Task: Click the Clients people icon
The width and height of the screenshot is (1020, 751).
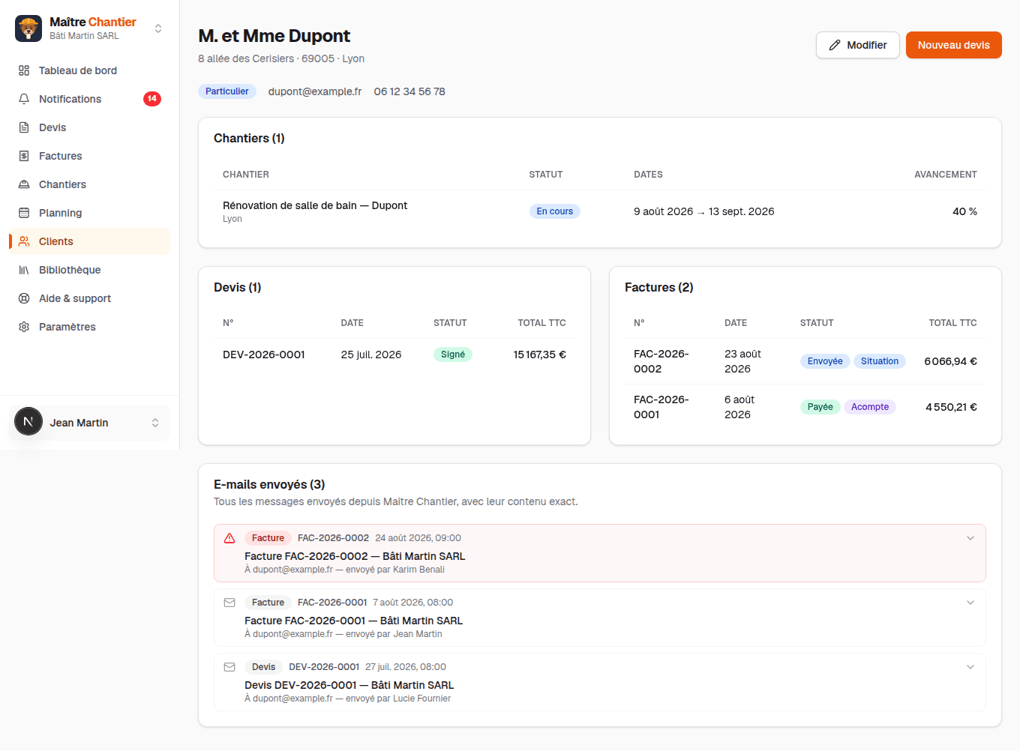Action: coord(24,241)
